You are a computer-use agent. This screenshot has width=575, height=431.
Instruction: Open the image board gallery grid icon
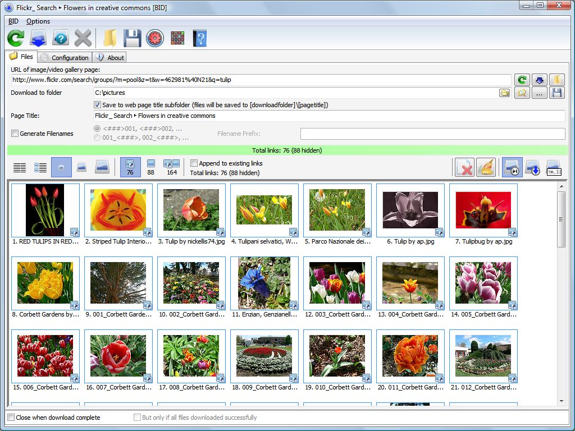177,38
